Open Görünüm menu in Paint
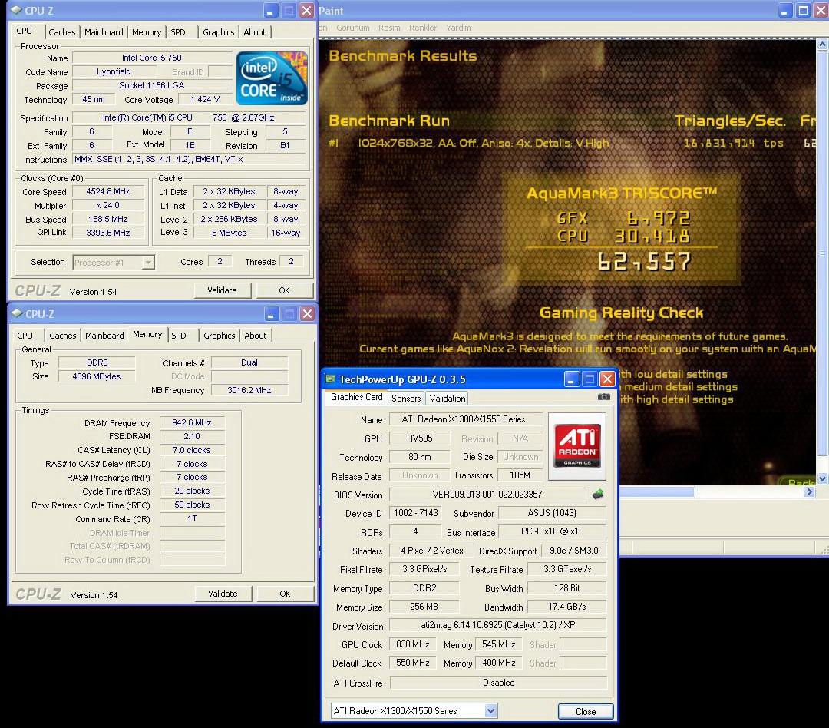 click(352, 28)
